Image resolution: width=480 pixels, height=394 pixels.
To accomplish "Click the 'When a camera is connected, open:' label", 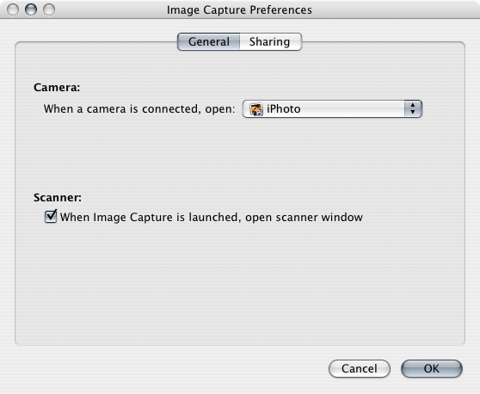I will click(139, 109).
